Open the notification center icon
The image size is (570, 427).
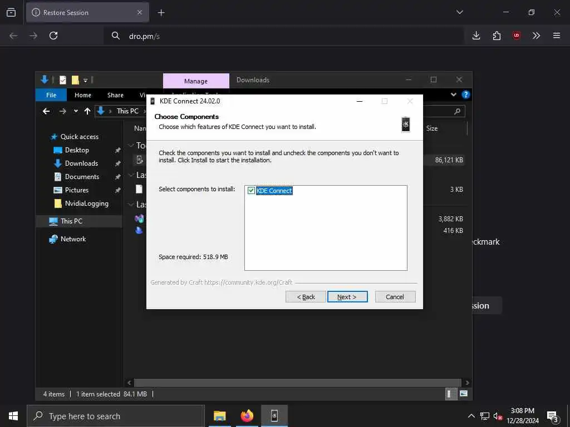(552, 416)
